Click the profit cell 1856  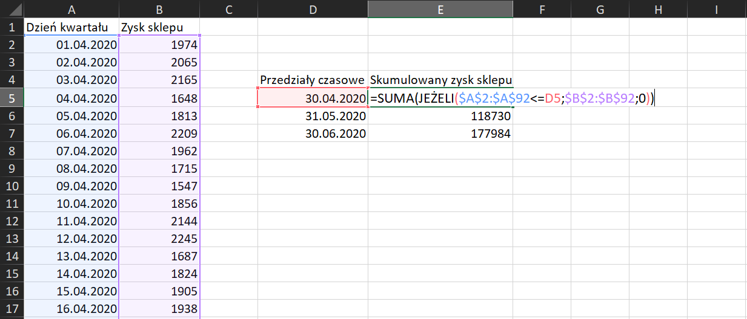(159, 204)
